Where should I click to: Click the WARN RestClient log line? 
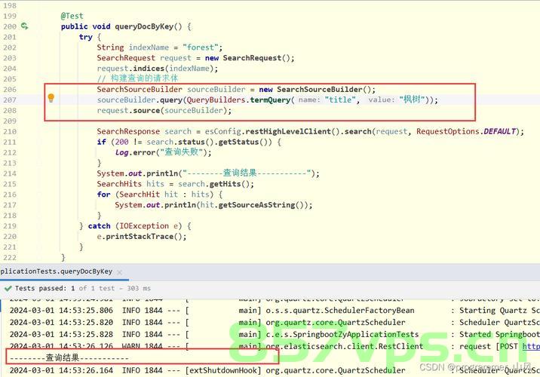point(275,345)
